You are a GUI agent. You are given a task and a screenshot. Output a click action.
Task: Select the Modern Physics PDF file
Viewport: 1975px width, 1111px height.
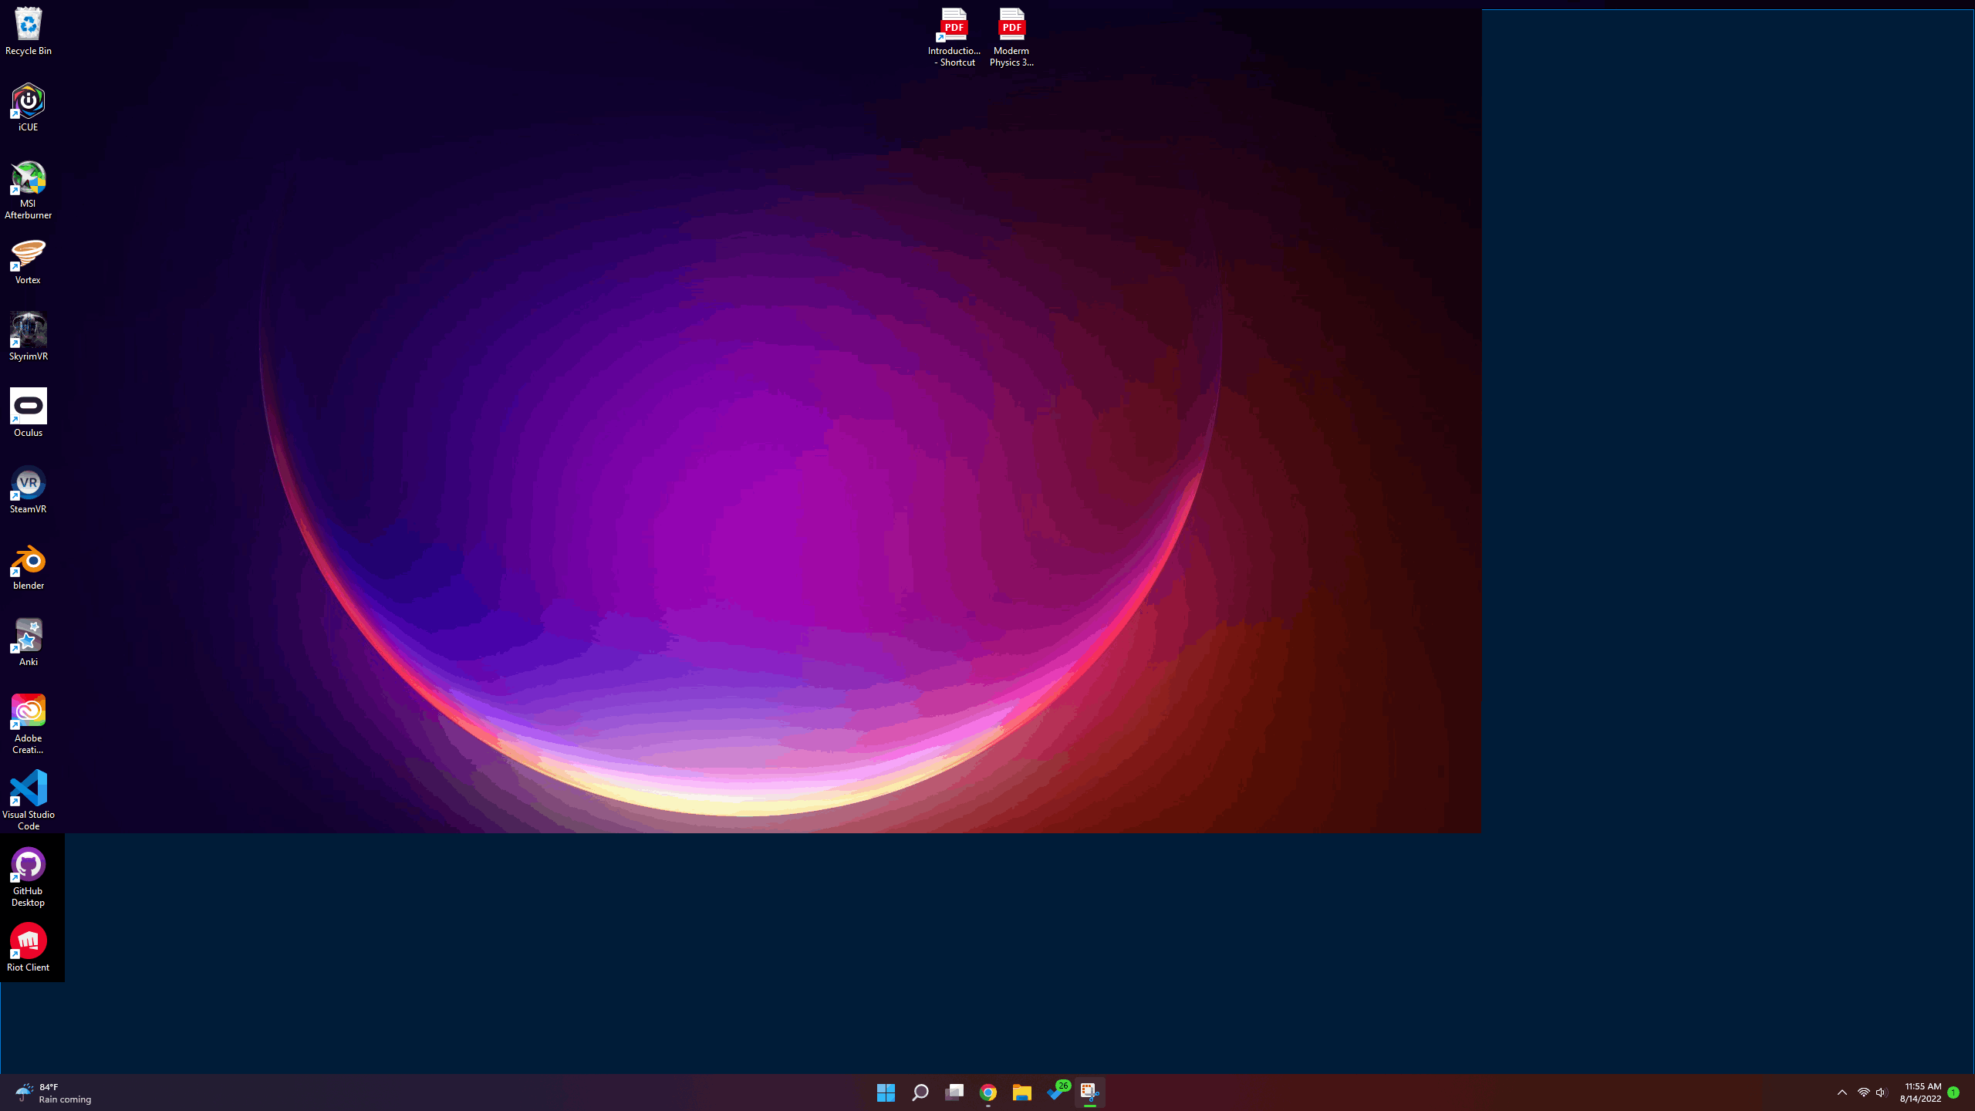[x=1011, y=26]
